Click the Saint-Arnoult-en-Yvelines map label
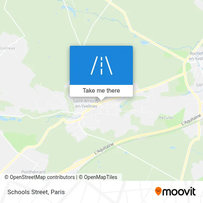Viewport: 203px width, 203px height. click(x=86, y=104)
